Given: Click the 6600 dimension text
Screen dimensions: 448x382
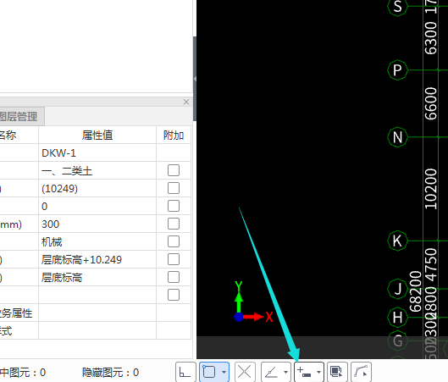Looking at the screenshot, I should point(431,103).
